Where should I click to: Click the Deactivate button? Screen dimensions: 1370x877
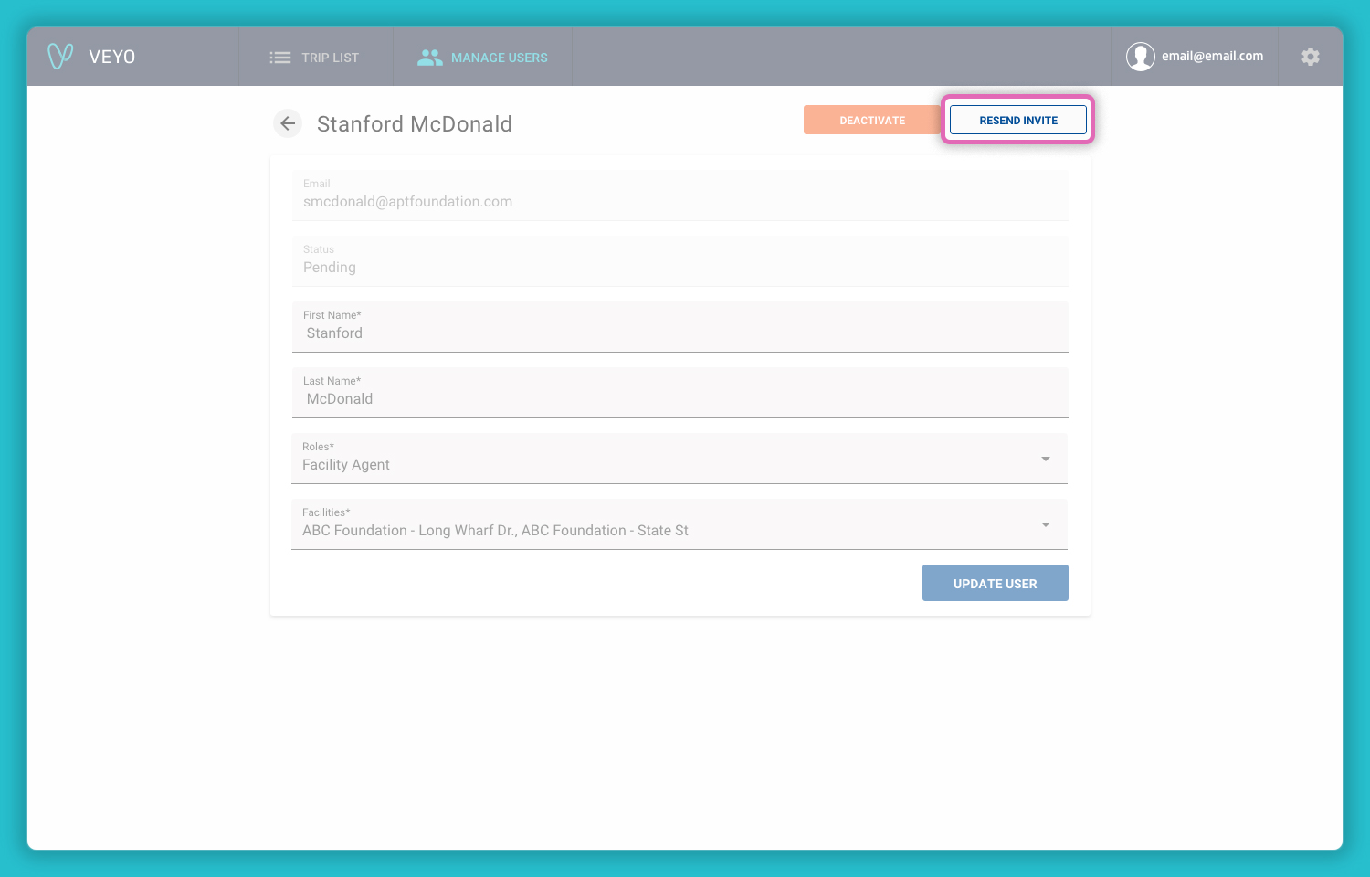872,120
